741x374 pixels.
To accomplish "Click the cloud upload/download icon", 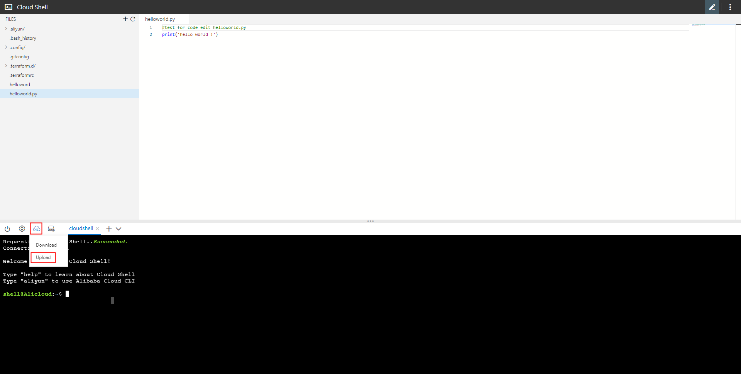I will [x=36, y=228].
